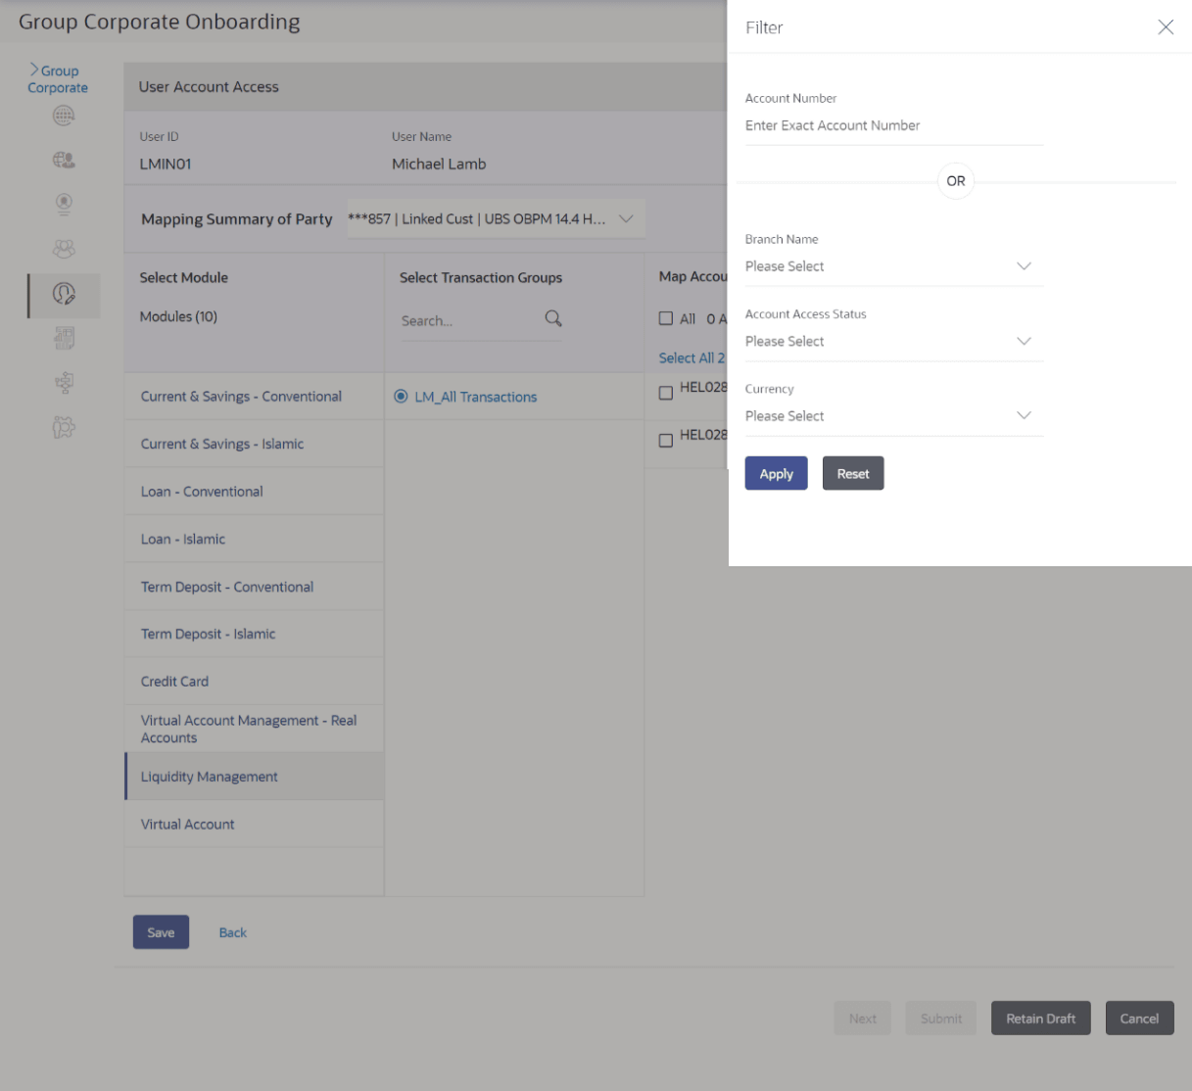Expand the Account Access Status dropdown
The width and height of the screenshot is (1192, 1091).
tap(893, 341)
